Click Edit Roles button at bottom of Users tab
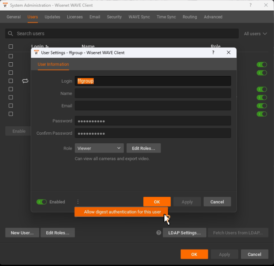274x266 pixels. pos(58,233)
